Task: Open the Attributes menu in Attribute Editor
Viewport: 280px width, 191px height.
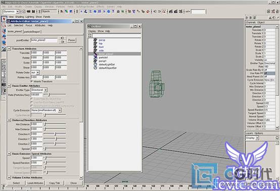Action: pos(40,25)
